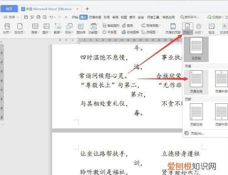The image size is (228, 175).
Task: Open the 章节 tab
Action: pyautogui.click(x=132, y=17)
